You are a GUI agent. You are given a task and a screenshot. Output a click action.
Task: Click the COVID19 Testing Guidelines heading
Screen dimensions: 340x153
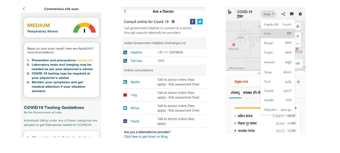54,107
